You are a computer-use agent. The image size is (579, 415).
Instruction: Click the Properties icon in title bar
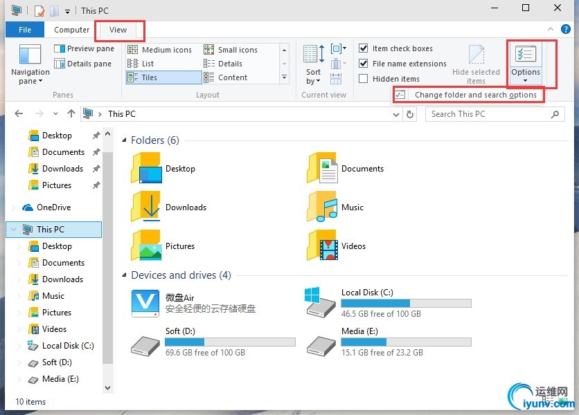click(x=39, y=10)
